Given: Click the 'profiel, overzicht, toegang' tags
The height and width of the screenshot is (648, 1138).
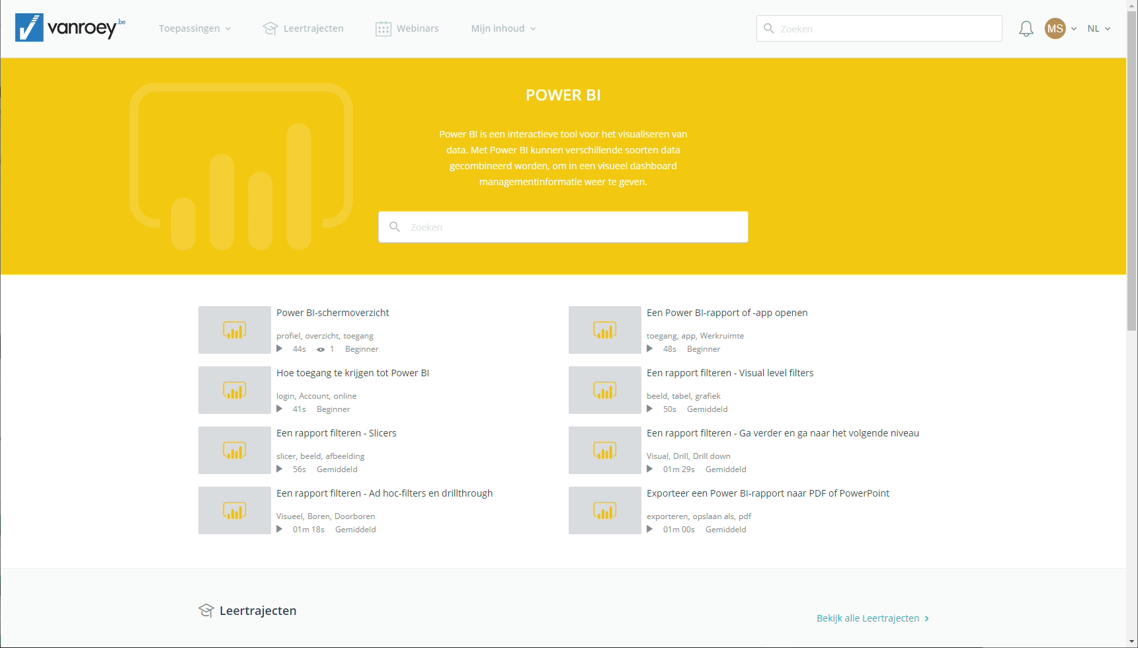Looking at the screenshot, I should click(x=325, y=336).
